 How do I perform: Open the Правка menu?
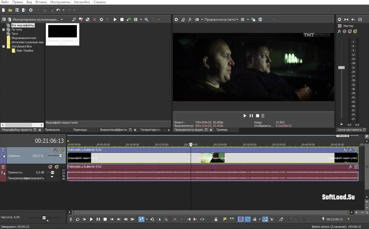coord(18,2)
